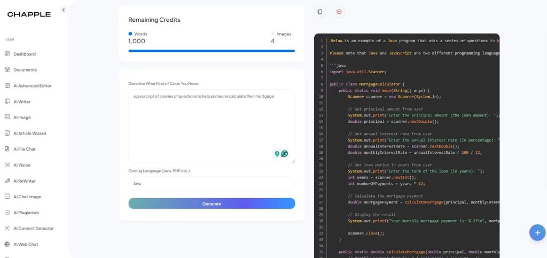Click the AI Content Detector icon
The height and width of the screenshot is (258, 547).
[7, 229]
